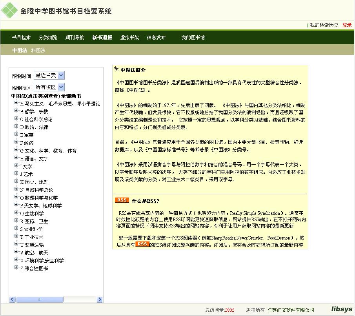Expand the O 数理科学与化学 plus box
The height and width of the screenshot is (316, 355).
[16, 197]
